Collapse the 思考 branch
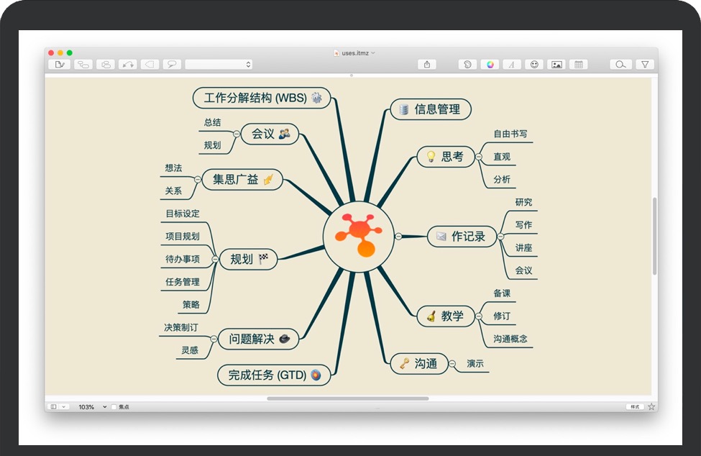The image size is (701, 456). [479, 156]
